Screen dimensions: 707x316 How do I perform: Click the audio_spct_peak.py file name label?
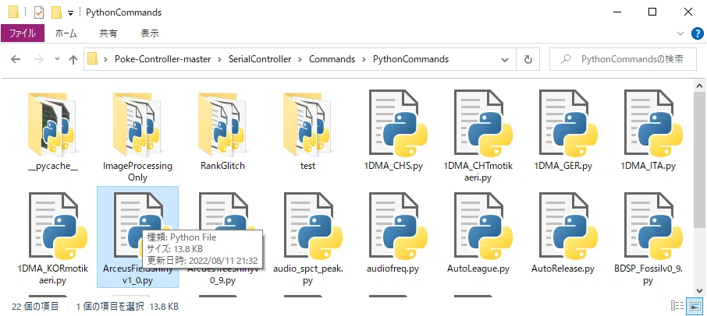(x=308, y=275)
